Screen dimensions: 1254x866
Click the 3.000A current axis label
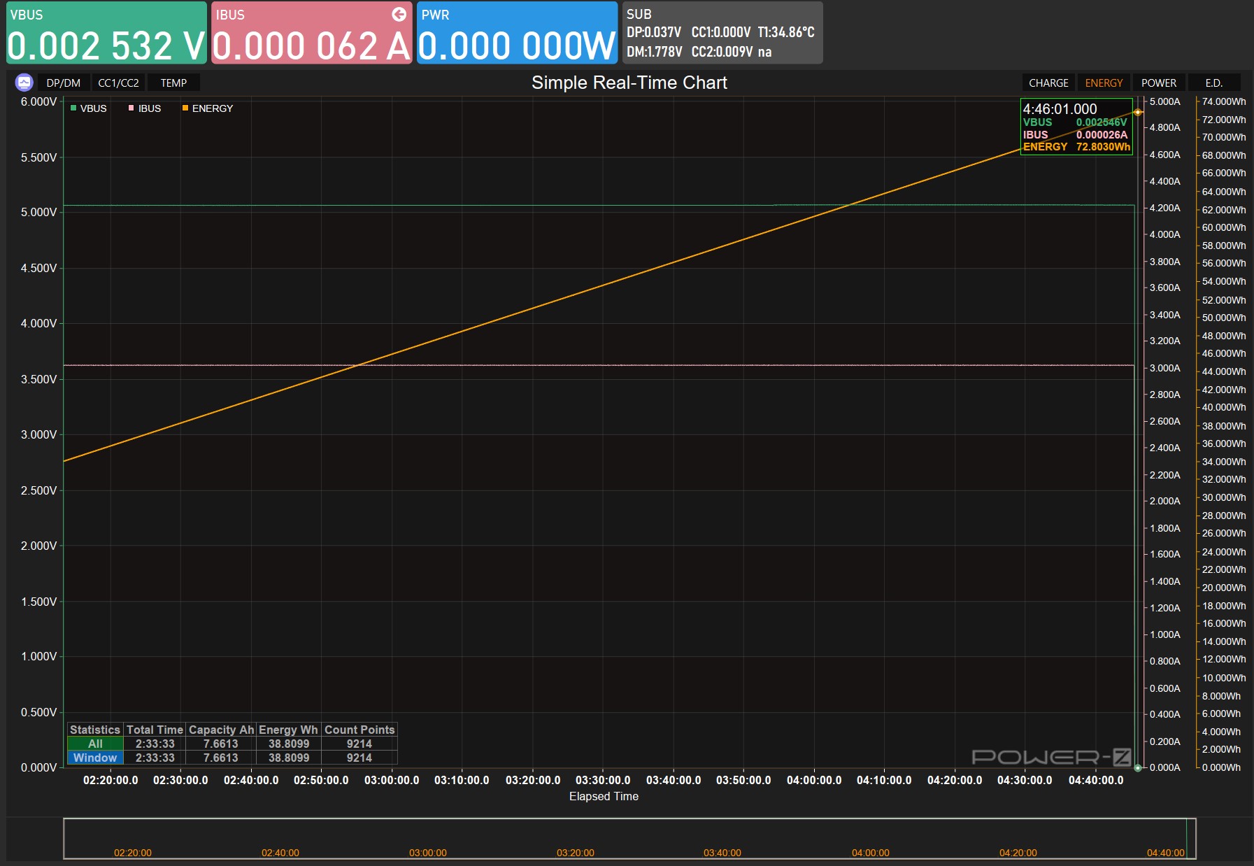(x=1164, y=368)
